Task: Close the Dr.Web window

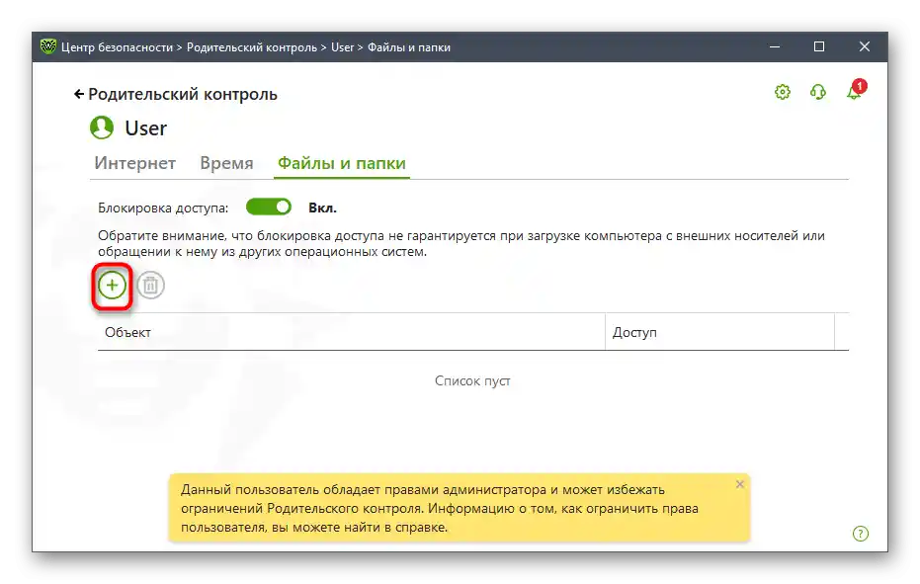Action: [865, 47]
